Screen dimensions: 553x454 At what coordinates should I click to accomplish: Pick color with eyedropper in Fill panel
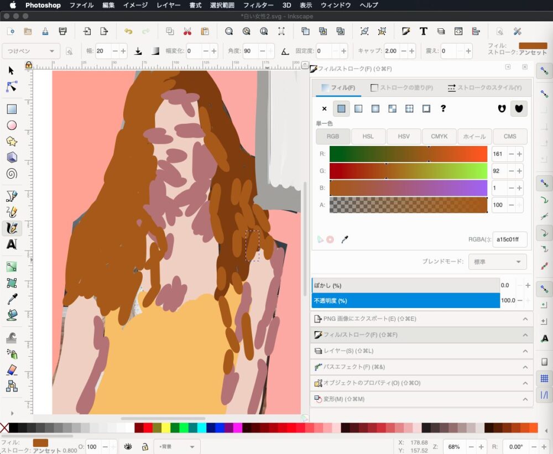345,239
